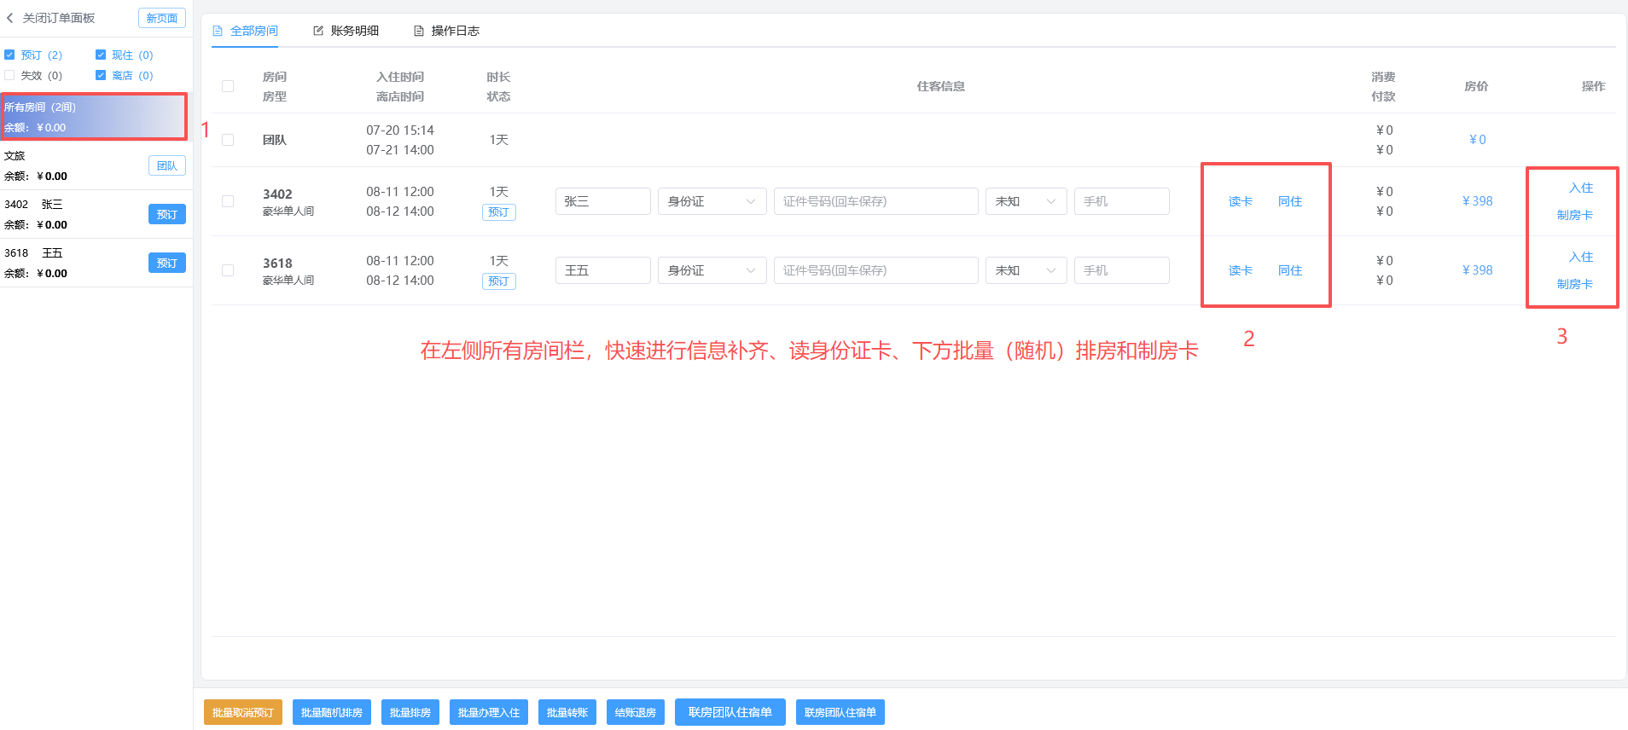Image resolution: width=1628 pixels, height=730 pixels.
Task: Toggle the 现住 (0) checkbox
Action: point(101,55)
